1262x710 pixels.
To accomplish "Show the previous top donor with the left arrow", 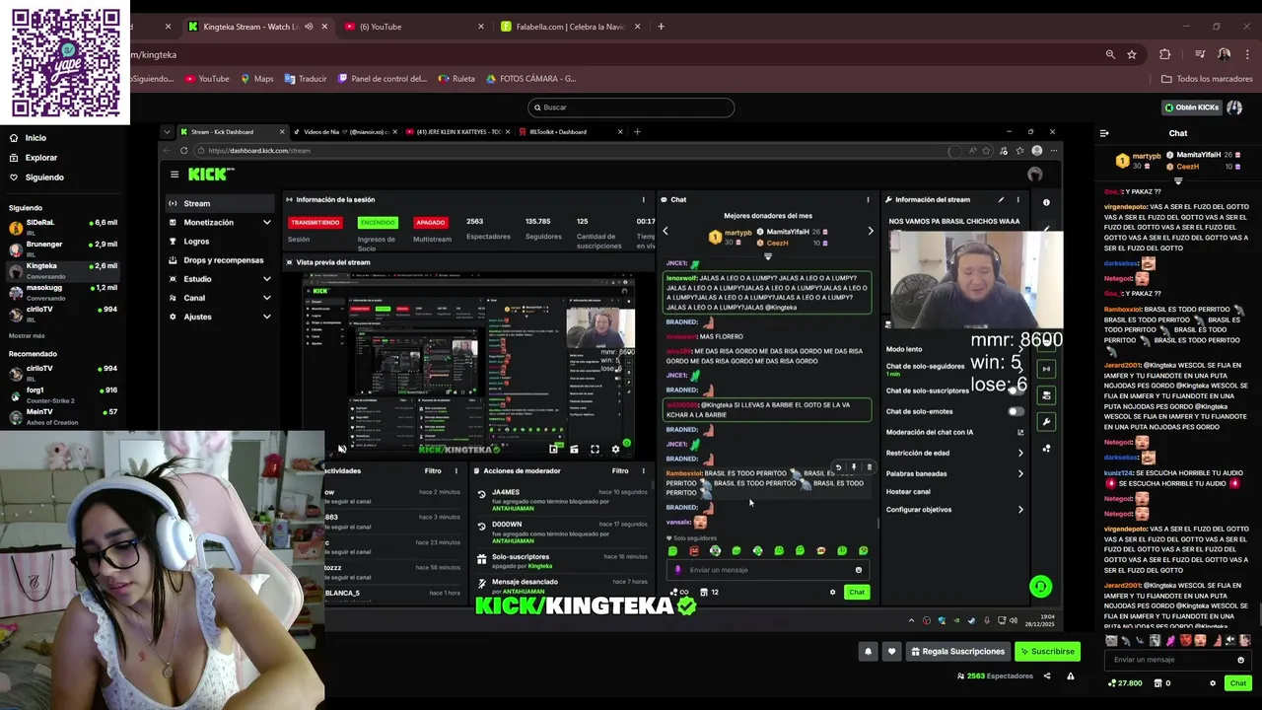I will pyautogui.click(x=665, y=231).
